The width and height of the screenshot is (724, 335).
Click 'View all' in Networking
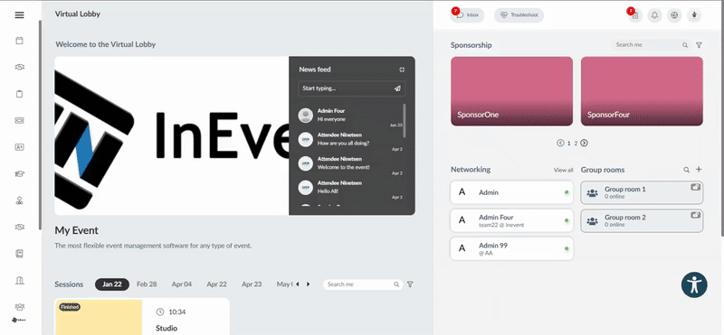coord(563,170)
